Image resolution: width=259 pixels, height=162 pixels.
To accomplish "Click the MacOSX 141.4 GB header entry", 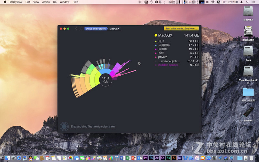I will (177, 35).
